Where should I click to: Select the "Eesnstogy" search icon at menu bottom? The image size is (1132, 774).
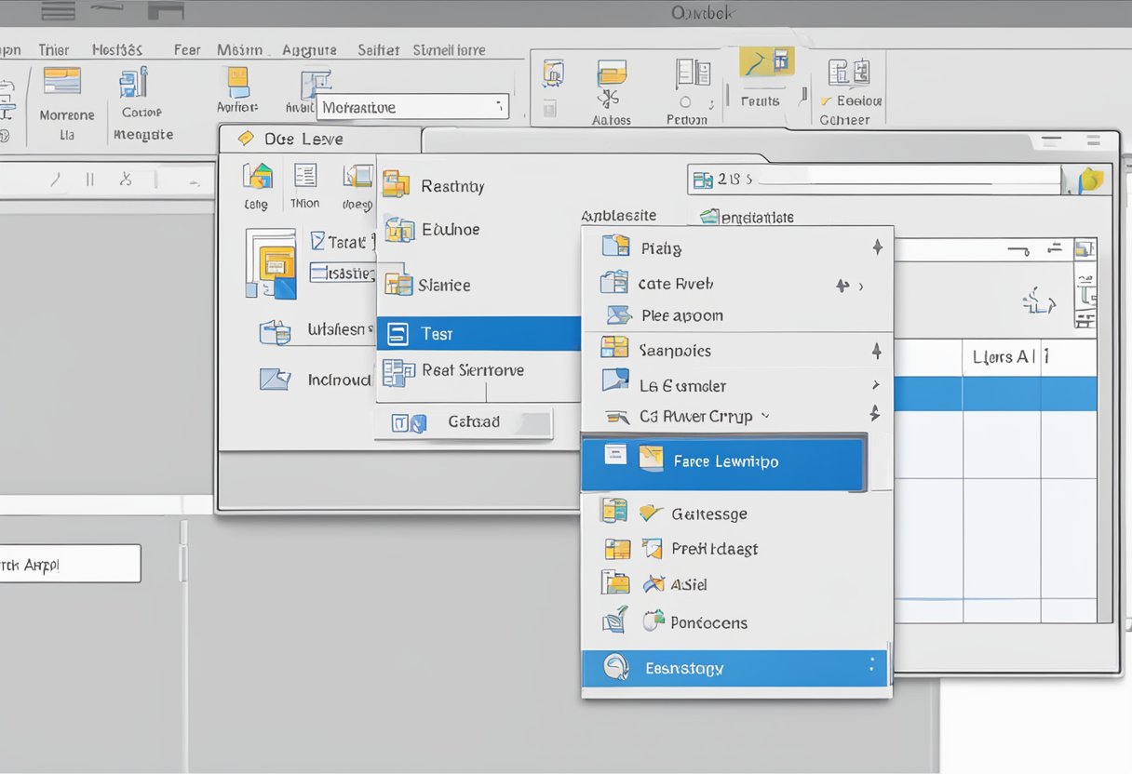coord(615,667)
